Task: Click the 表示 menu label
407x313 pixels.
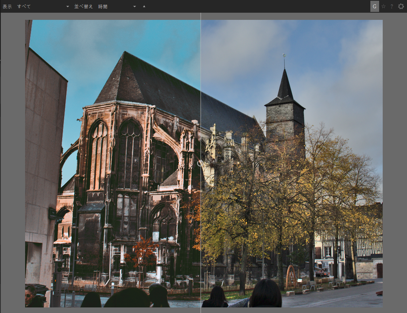Action: click(x=7, y=6)
